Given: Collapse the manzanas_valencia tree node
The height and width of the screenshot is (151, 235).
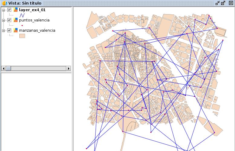Looking at the screenshot, I should [3, 30].
